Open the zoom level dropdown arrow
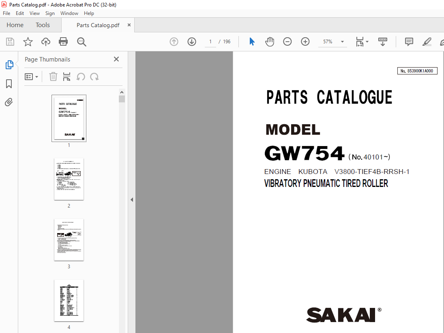The image size is (444, 333). [342, 42]
